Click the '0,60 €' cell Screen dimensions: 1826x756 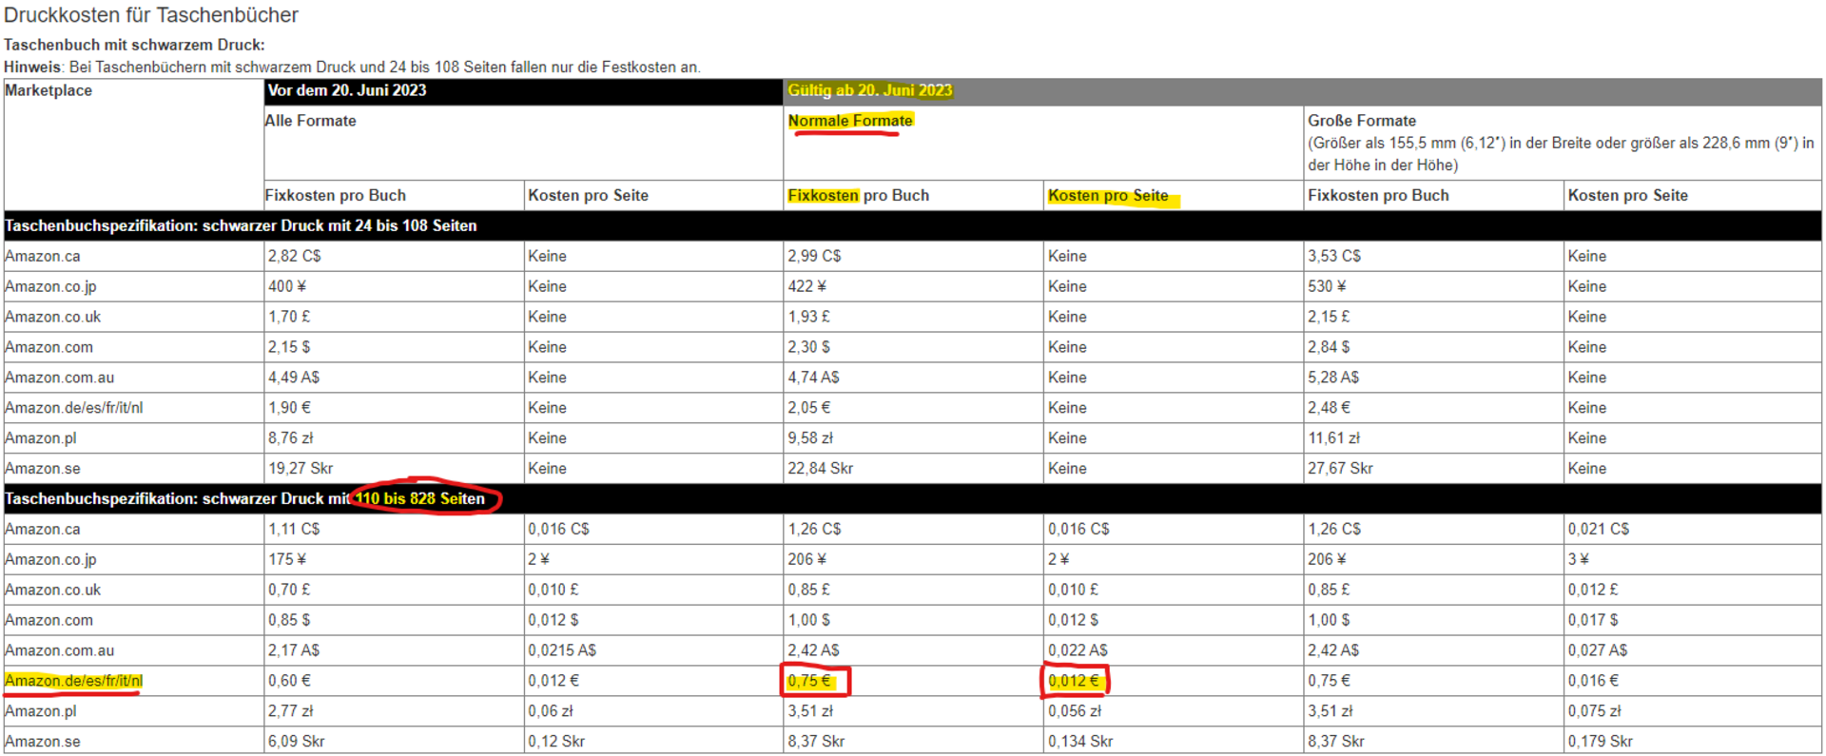(394, 681)
